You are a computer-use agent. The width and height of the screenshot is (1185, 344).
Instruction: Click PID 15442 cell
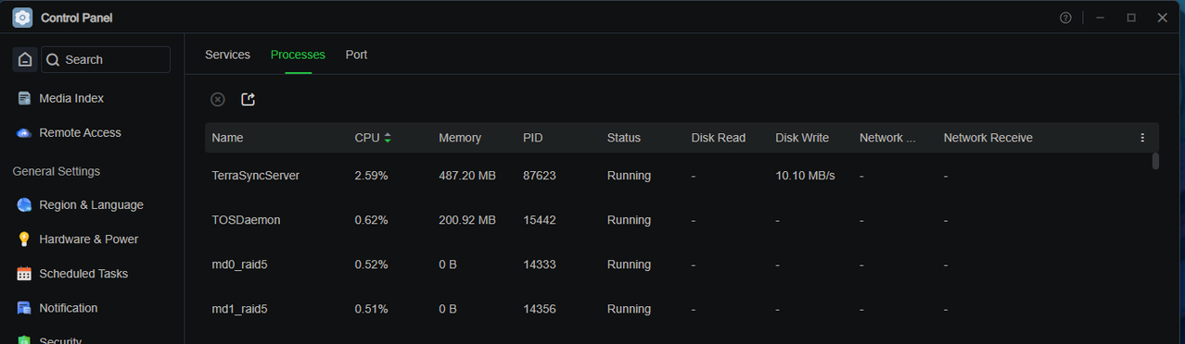tap(540, 220)
